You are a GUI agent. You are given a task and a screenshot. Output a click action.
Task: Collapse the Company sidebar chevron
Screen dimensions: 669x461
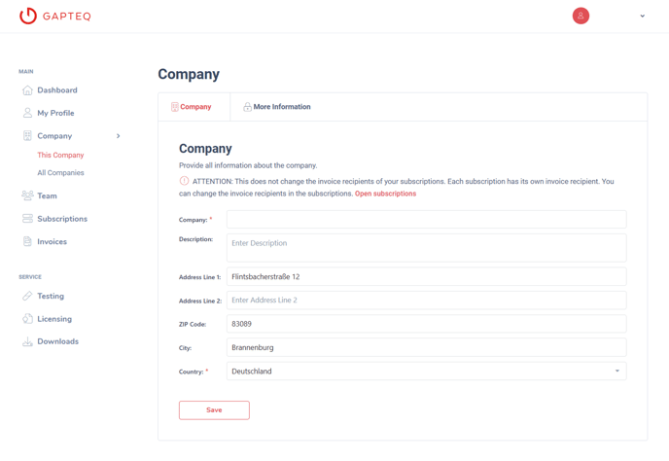tap(119, 136)
